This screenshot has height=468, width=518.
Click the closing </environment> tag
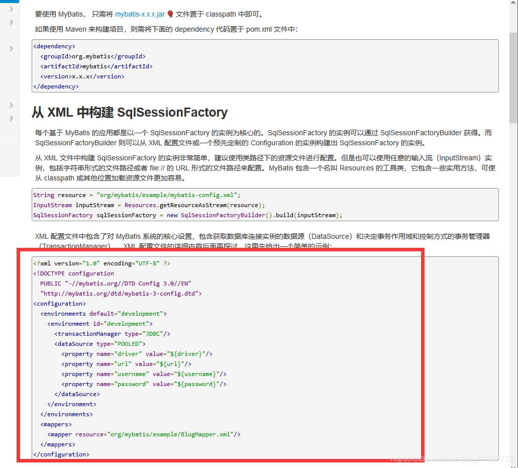[72, 404]
